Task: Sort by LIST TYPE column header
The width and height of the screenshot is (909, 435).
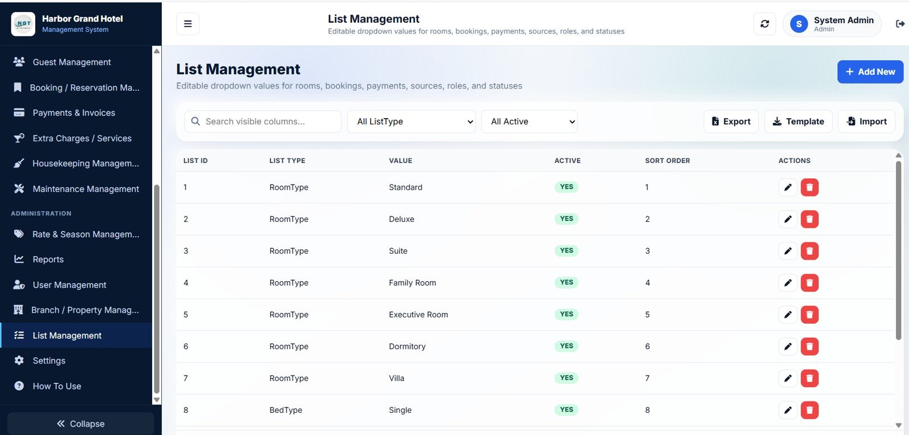Action: (x=287, y=161)
